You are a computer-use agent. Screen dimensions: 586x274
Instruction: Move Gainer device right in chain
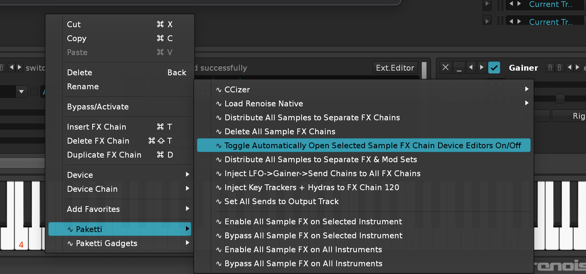click(x=482, y=68)
